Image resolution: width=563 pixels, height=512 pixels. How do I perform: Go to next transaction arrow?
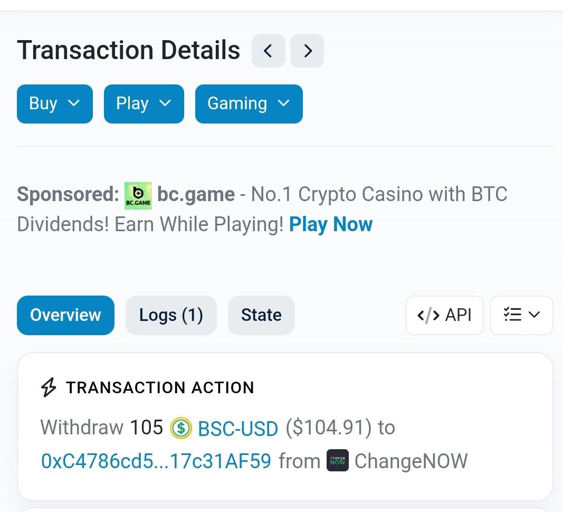(307, 51)
